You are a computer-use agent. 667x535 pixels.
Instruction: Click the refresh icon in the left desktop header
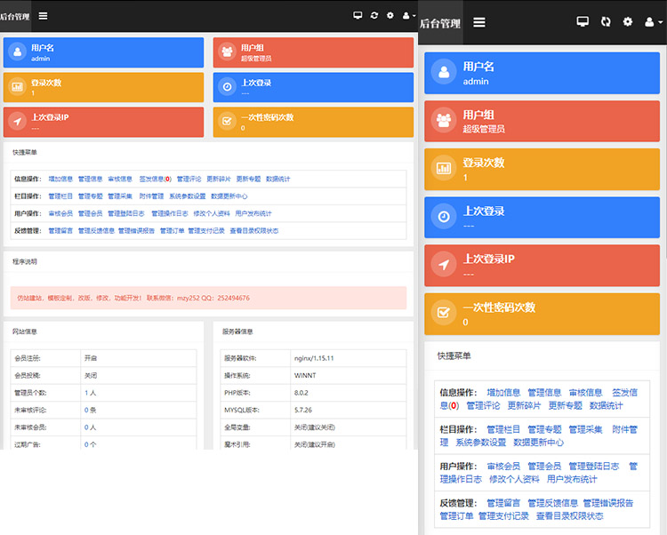point(374,16)
